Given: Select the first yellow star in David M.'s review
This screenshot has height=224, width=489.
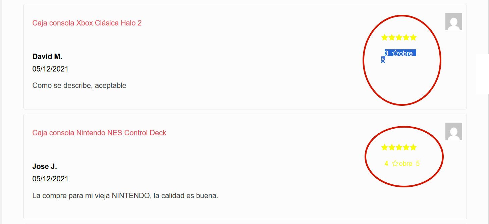Looking at the screenshot, I should point(385,37).
